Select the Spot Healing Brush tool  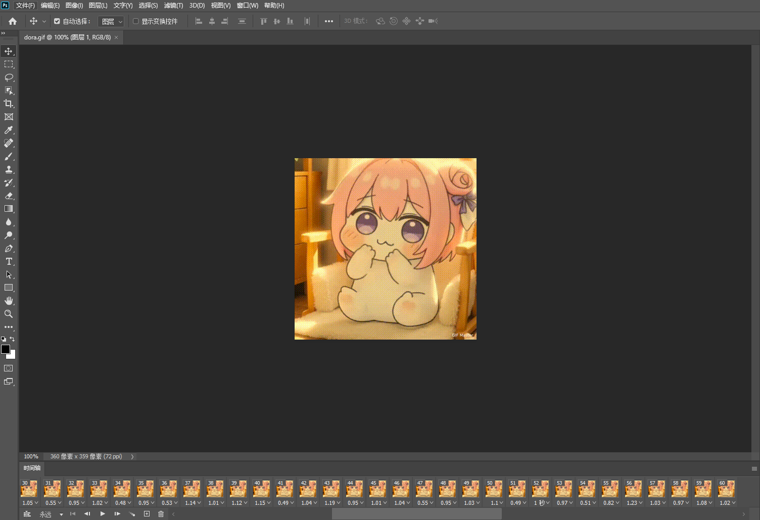(x=9, y=144)
